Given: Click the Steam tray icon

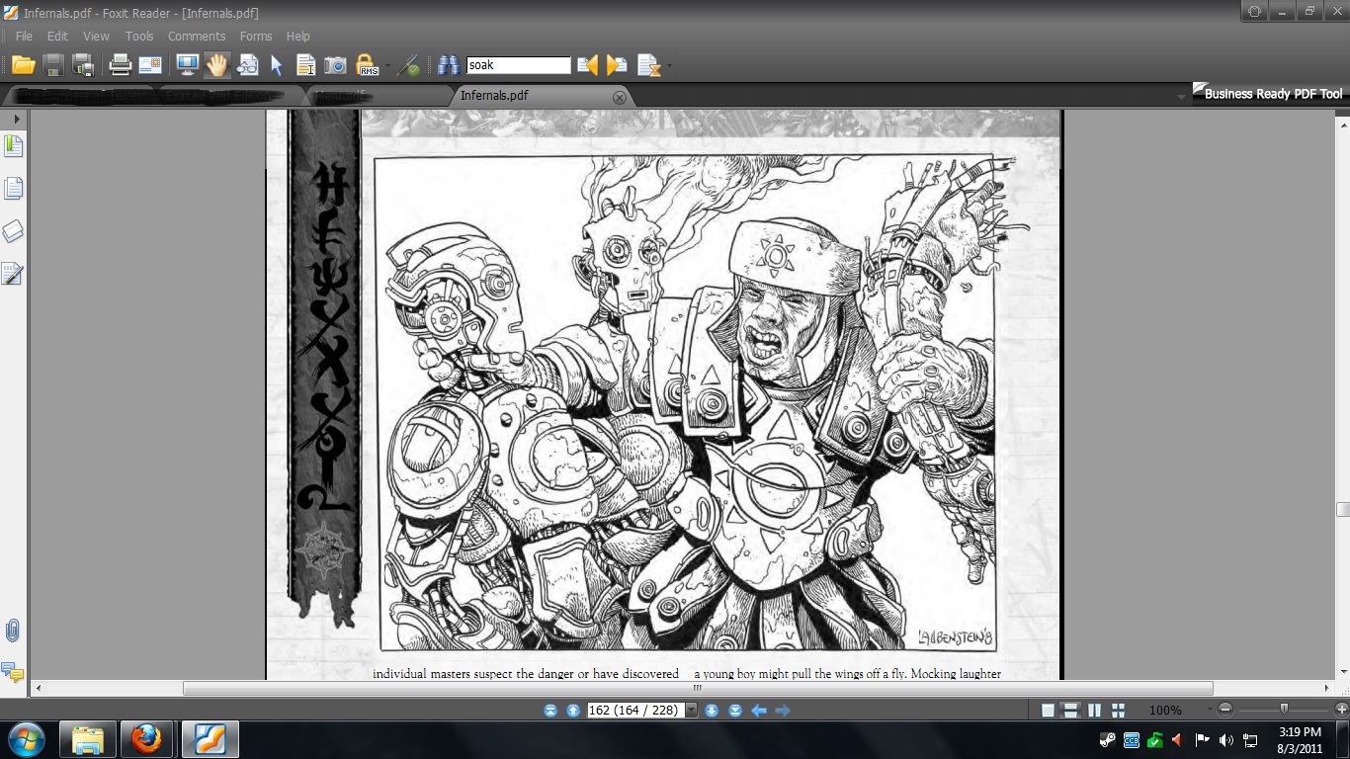Looking at the screenshot, I should click(x=1108, y=740).
